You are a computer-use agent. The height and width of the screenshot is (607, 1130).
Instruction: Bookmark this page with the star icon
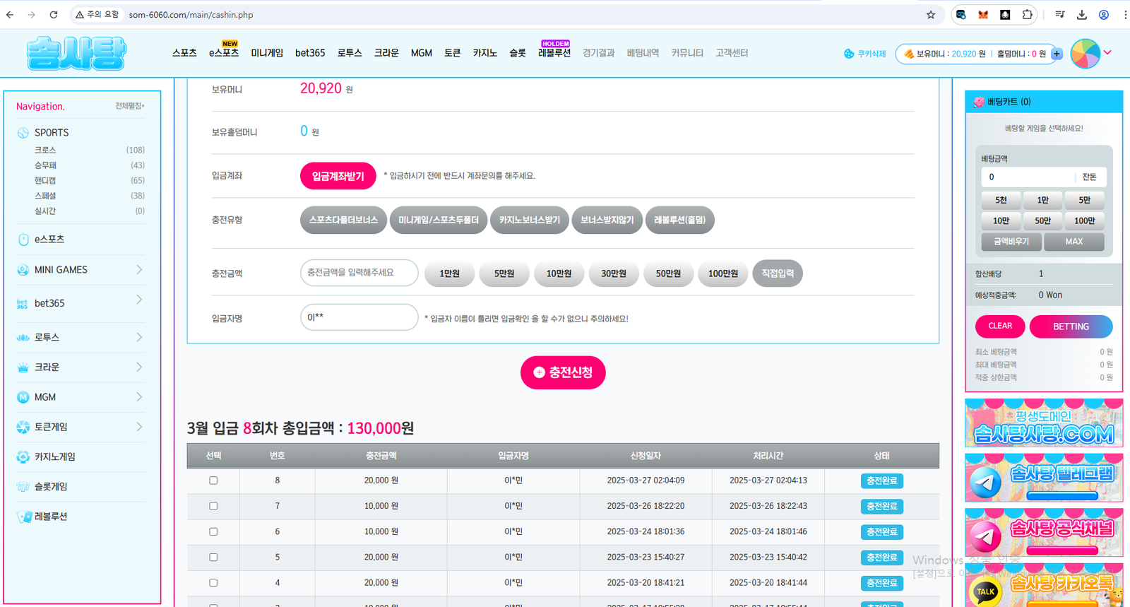pos(931,15)
